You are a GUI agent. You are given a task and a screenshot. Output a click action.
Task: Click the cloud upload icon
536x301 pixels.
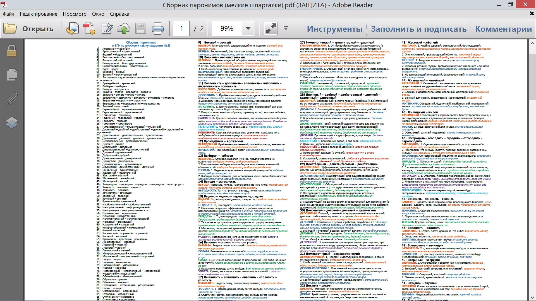pos(124,29)
